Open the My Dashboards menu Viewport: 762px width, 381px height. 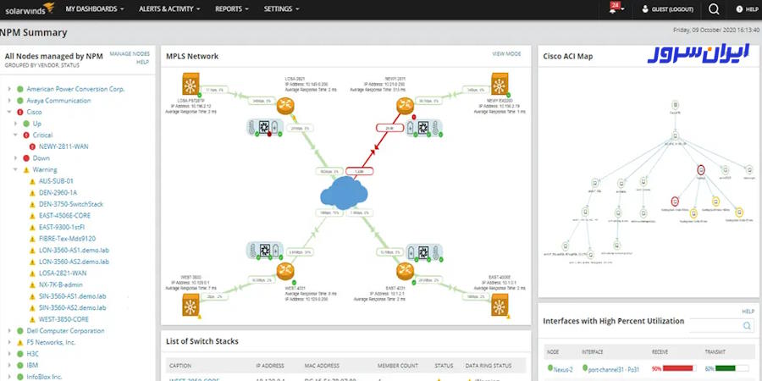[x=95, y=8]
